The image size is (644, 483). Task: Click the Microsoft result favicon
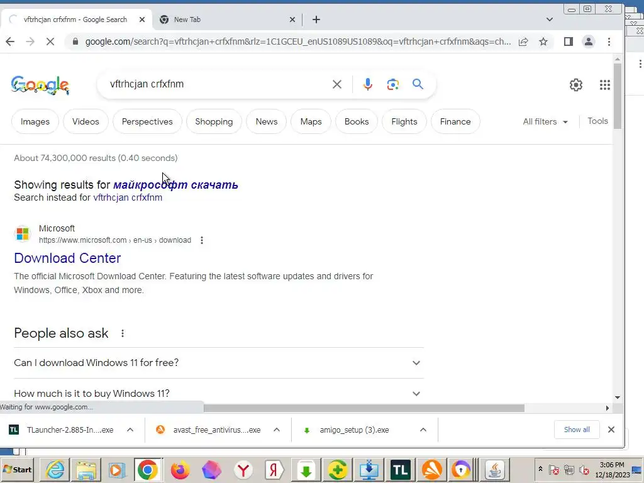pos(23,234)
